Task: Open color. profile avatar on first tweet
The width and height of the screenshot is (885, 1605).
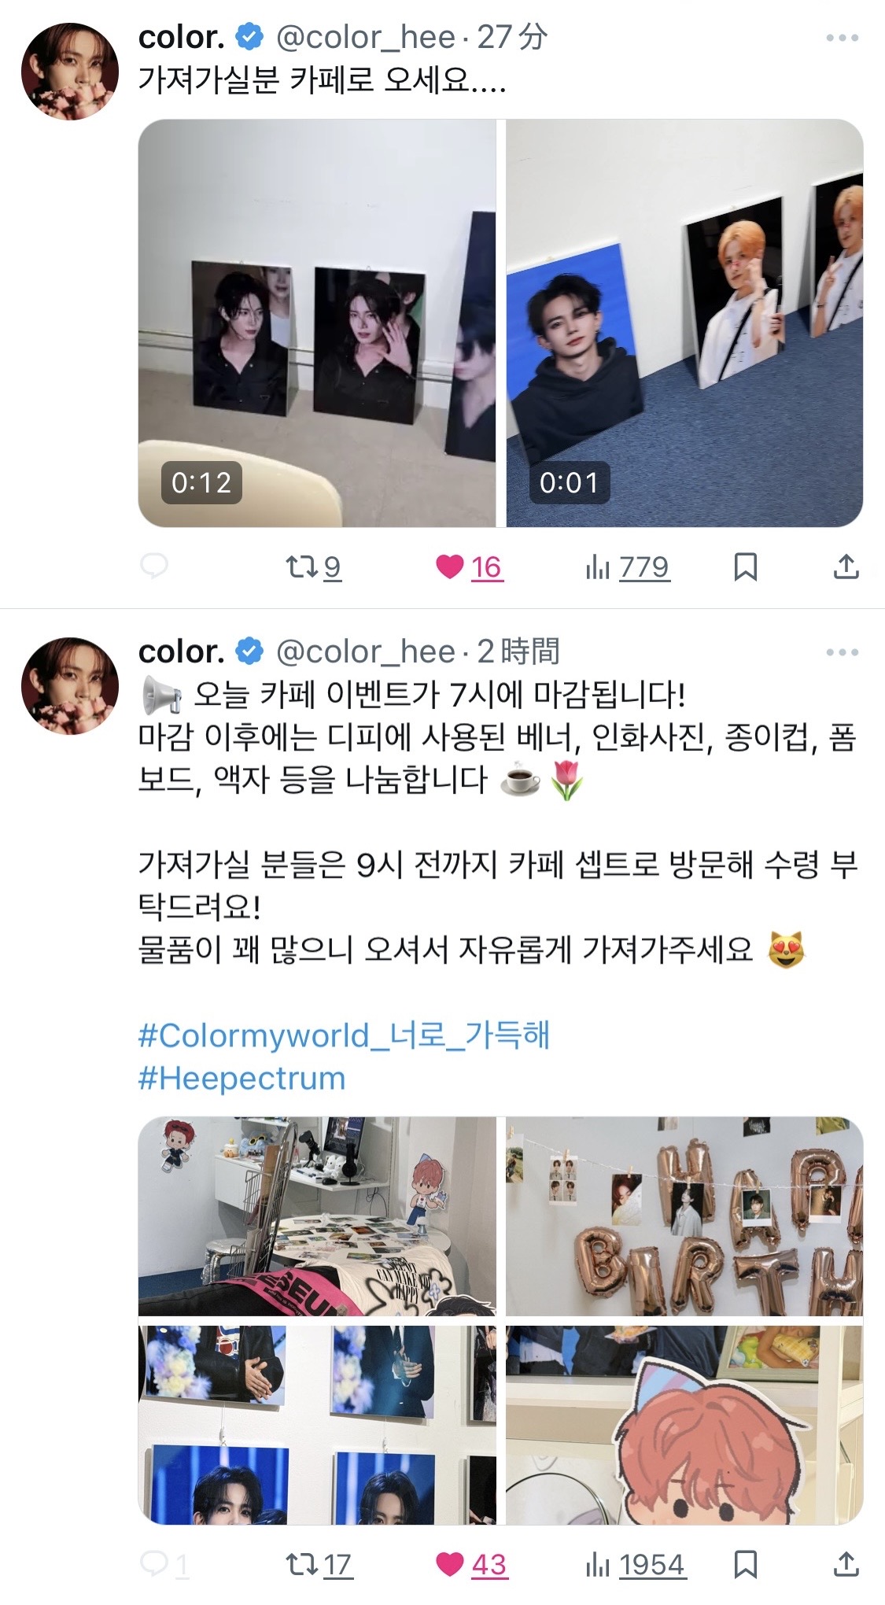Action: point(70,72)
